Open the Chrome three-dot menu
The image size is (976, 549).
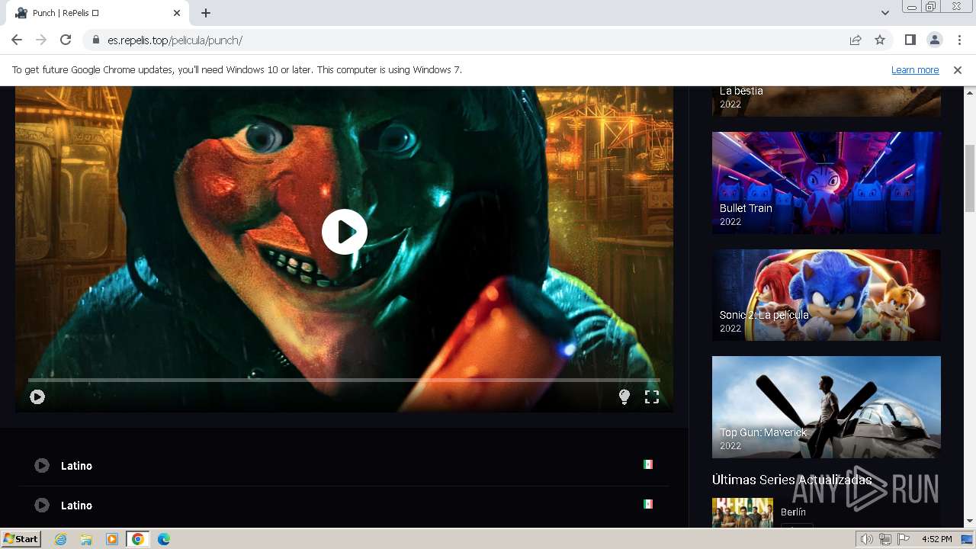[959, 40]
